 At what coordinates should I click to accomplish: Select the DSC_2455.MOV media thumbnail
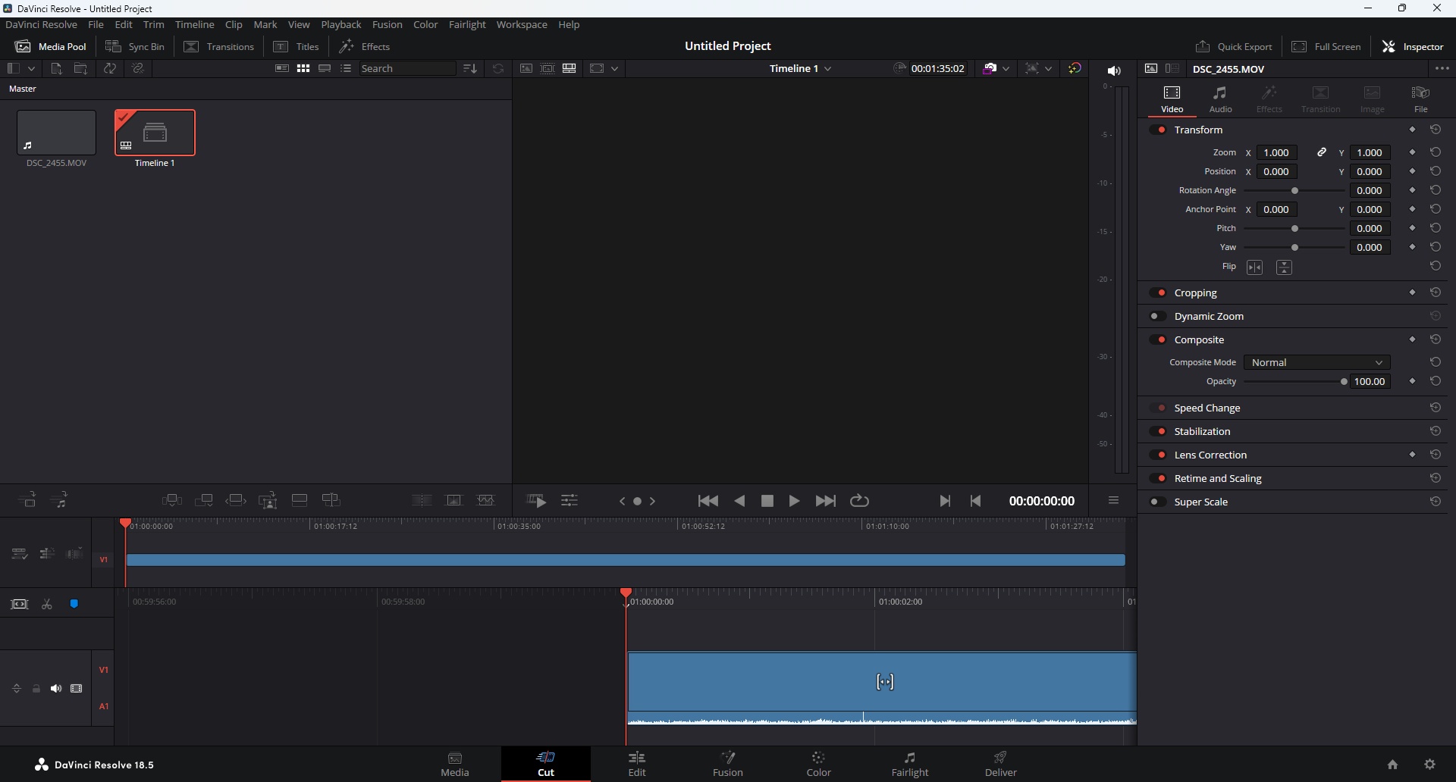[x=56, y=133]
